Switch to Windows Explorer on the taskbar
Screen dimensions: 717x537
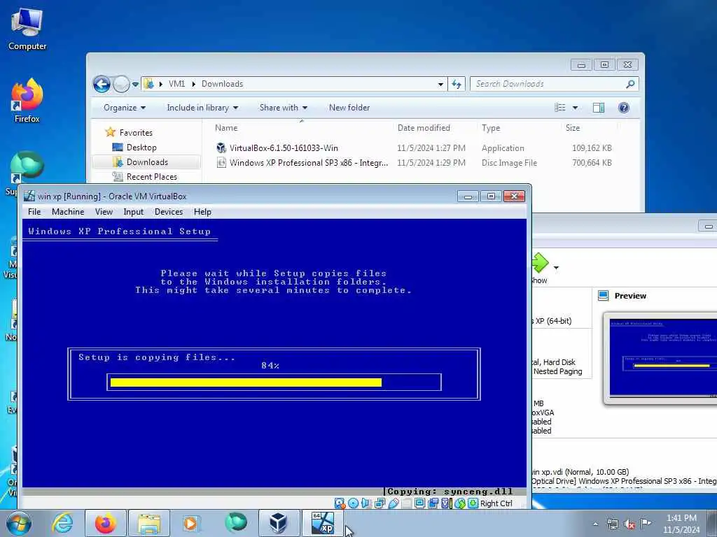149,523
